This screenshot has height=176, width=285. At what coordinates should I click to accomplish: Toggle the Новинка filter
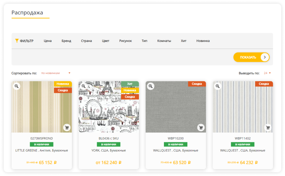(203, 41)
